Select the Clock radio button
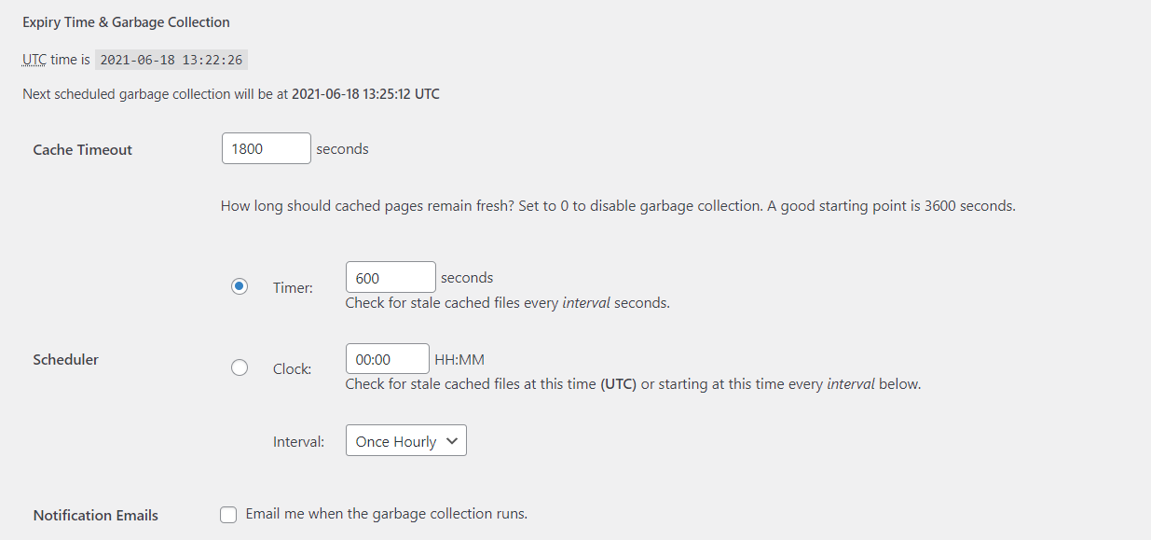This screenshot has width=1151, height=540. click(x=239, y=367)
